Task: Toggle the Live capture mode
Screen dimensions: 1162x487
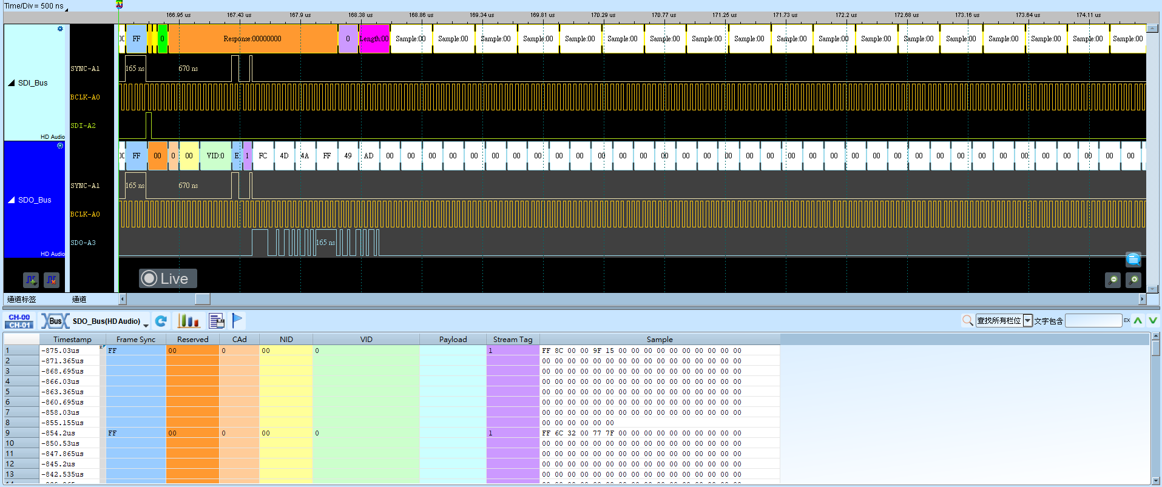Action: (x=168, y=278)
